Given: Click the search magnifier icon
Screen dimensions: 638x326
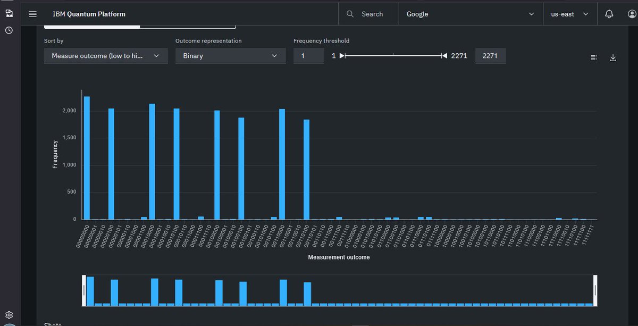Looking at the screenshot, I should (x=350, y=14).
